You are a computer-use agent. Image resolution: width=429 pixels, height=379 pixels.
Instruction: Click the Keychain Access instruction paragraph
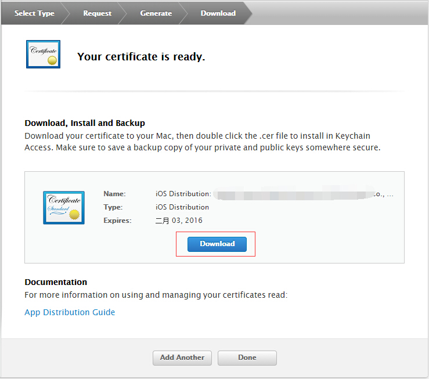(x=203, y=142)
